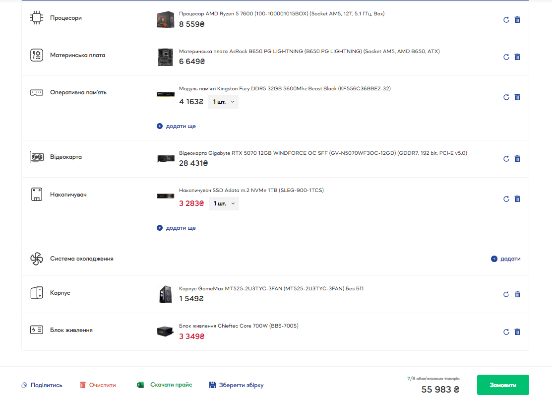Open 'Відеокарта Gigabyte RTX 5070 12GB' title

[323, 153]
